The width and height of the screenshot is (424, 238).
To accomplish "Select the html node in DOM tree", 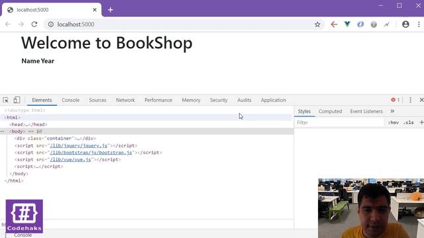I will (12, 118).
